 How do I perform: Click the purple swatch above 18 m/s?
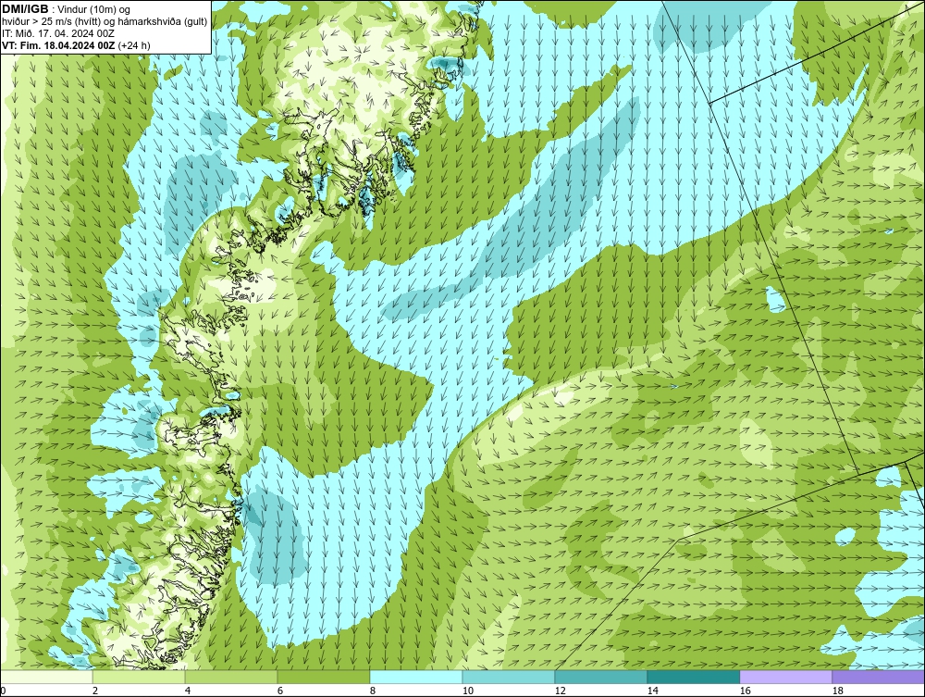coord(879,677)
